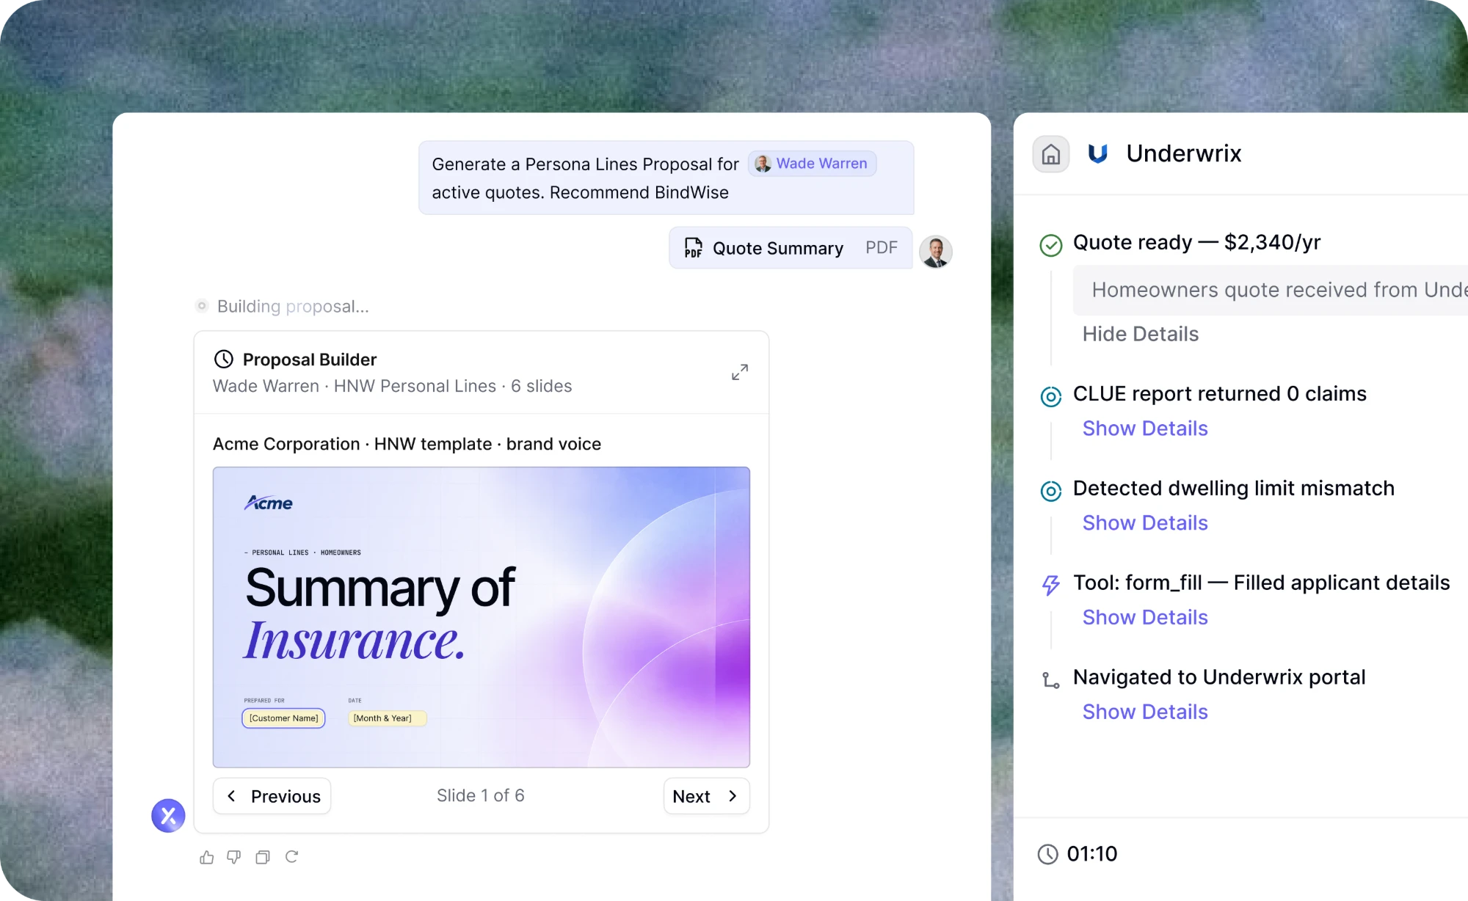Image resolution: width=1468 pixels, height=901 pixels.
Task: Show Details for Detected dwelling limit mismatch
Action: pyautogui.click(x=1145, y=523)
